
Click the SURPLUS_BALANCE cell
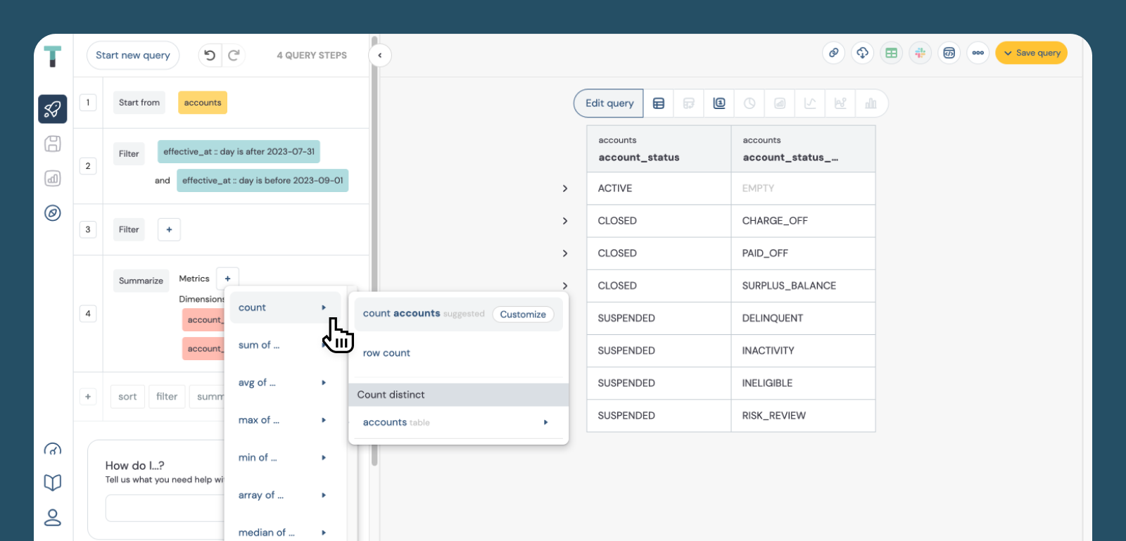pos(803,286)
